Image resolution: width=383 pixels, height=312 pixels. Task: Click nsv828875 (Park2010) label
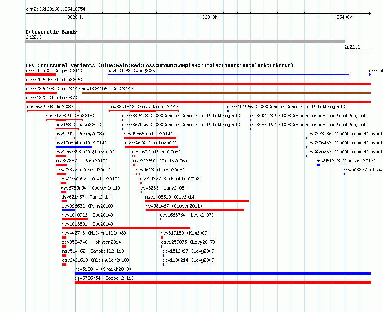[x=82, y=161]
